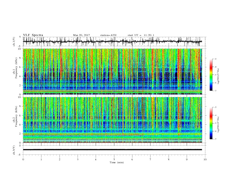231x179 pixels.
Task: Select the date text "Mar.20, 2017"
Action: tap(81, 35)
